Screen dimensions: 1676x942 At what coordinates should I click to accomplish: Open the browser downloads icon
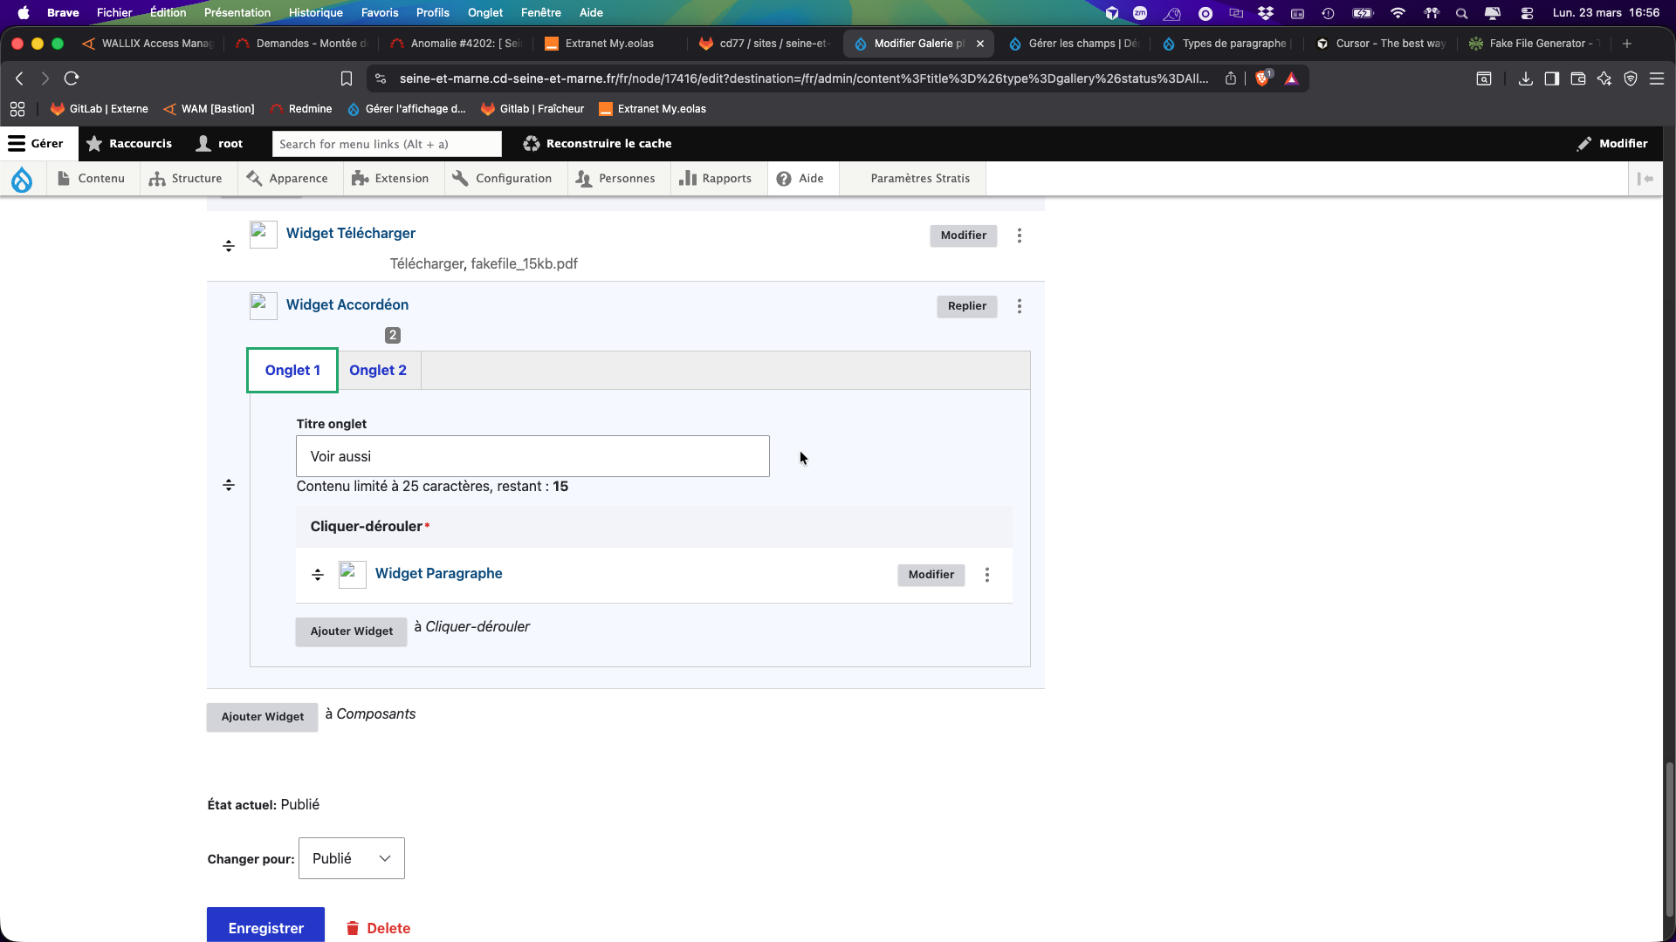[x=1525, y=78]
